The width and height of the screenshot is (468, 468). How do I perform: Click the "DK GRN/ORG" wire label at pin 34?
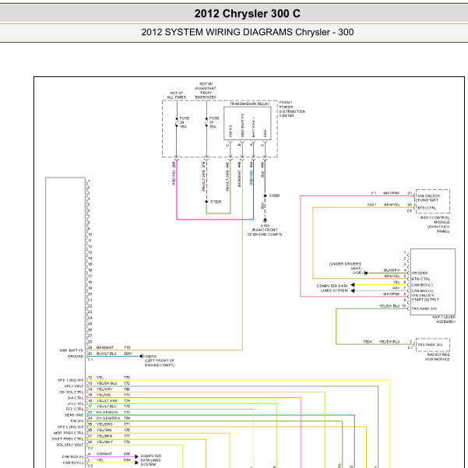pyautogui.click(x=108, y=418)
